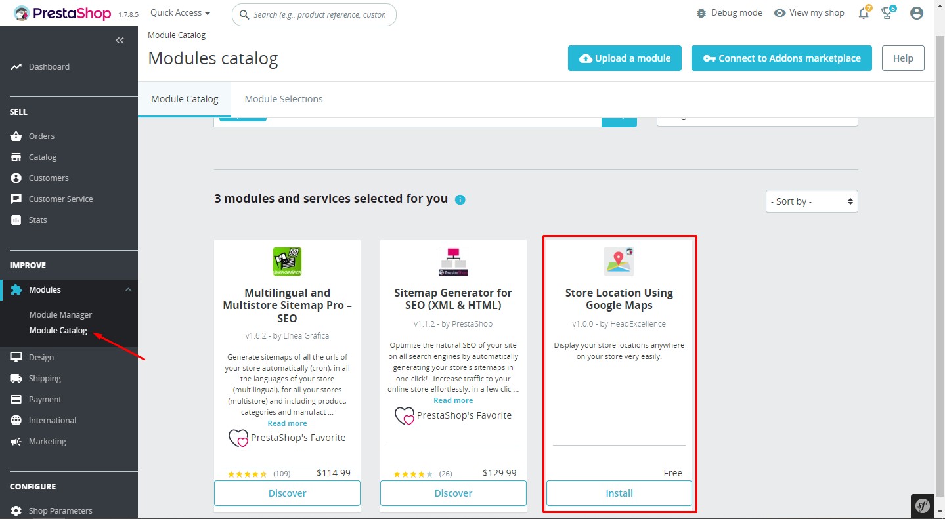Click the Orders basket icon
The height and width of the screenshot is (519, 945).
(x=16, y=136)
